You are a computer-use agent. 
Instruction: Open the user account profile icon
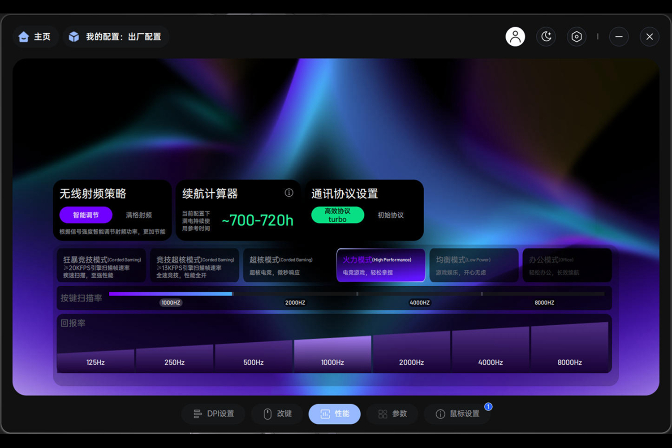click(515, 37)
